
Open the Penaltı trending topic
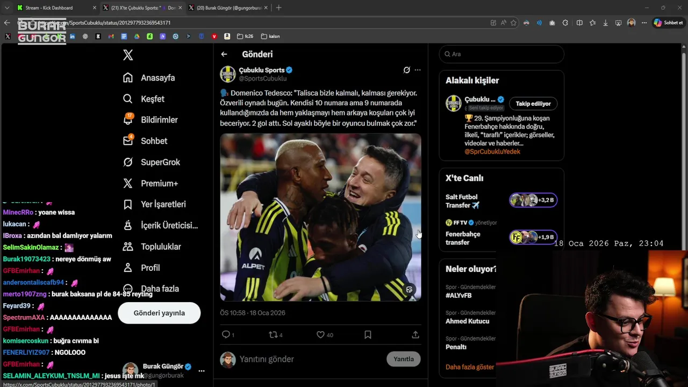click(456, 347)
